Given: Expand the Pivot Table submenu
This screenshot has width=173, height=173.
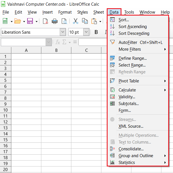Looking at the screenshot, I should pyautogui.click(x=165, y=81).
